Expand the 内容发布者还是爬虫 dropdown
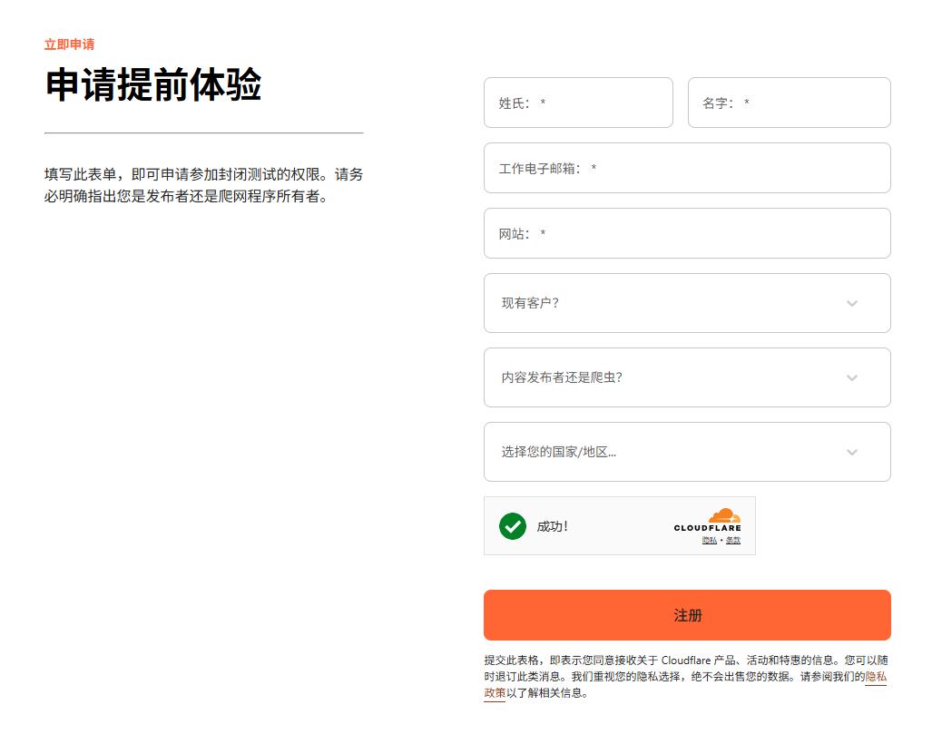Screen dimensions: 942x734 point(687,377)
